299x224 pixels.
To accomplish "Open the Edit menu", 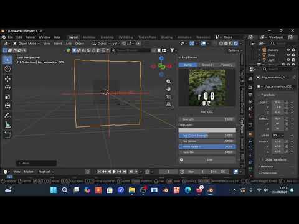I will pos(19,37).
